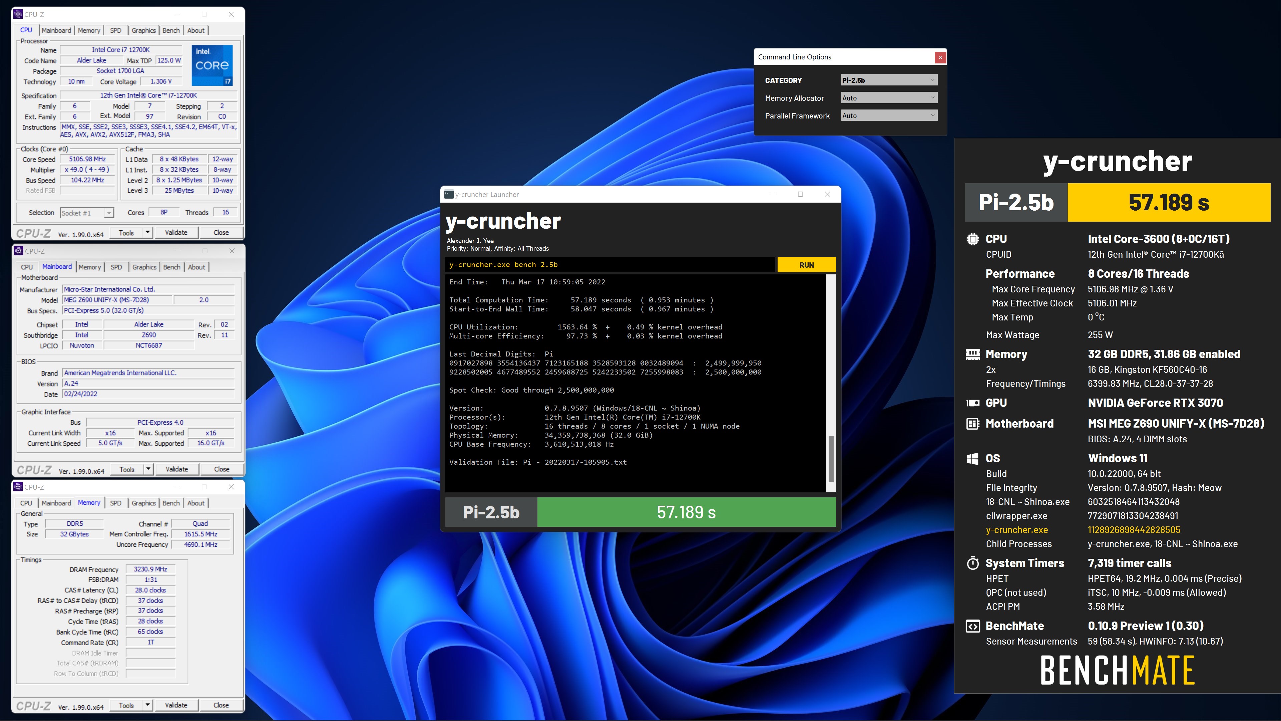This screenshot has width=1281, height=721.
Task: Click the BIOS Version A.24 field
Action: tap(149, 383)
